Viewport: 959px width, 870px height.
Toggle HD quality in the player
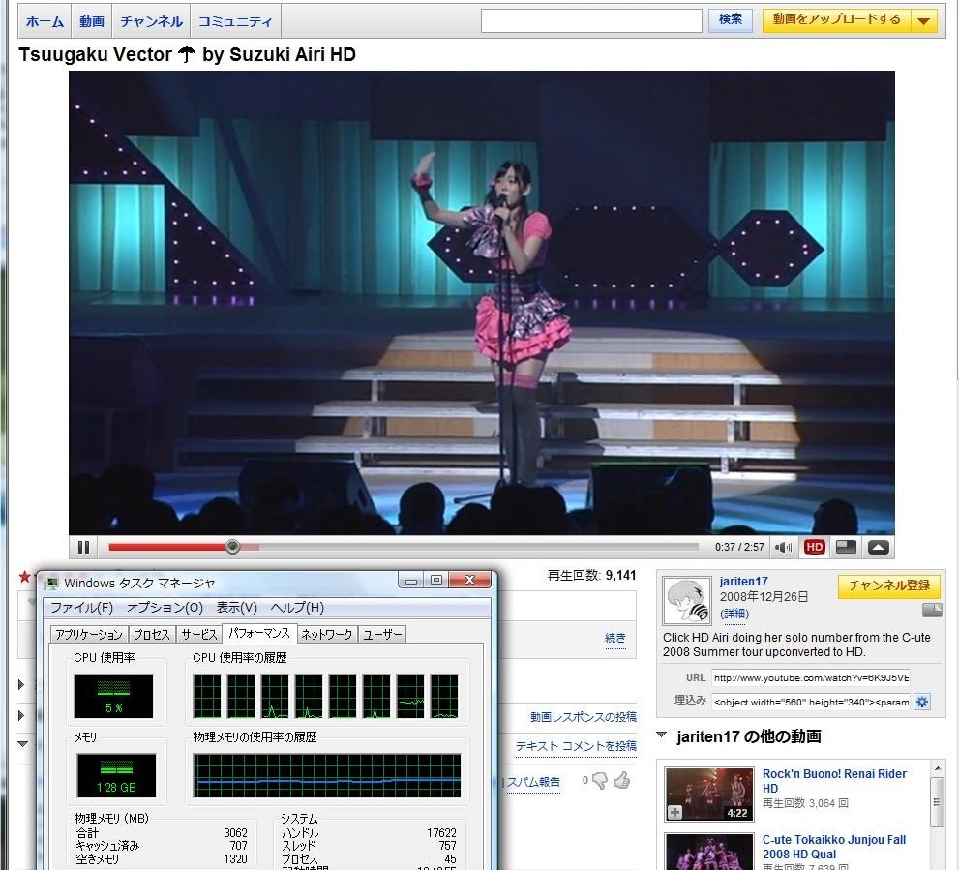pyautogui.click(x=814, y=547)
